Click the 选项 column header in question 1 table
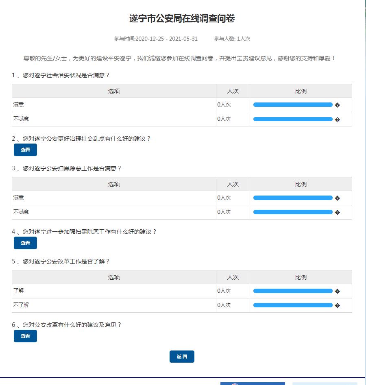Viewport: 366px width, 385px height. (x=114, y=91)
